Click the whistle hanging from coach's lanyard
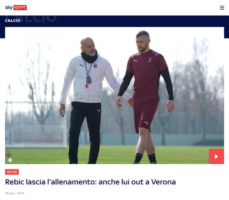Screen dimensions: 229x200 coord(87,86)
